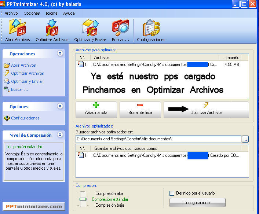Open Abrir Archivos sidebar link
This screenshot has height=214, width=259.
[23, 65]
